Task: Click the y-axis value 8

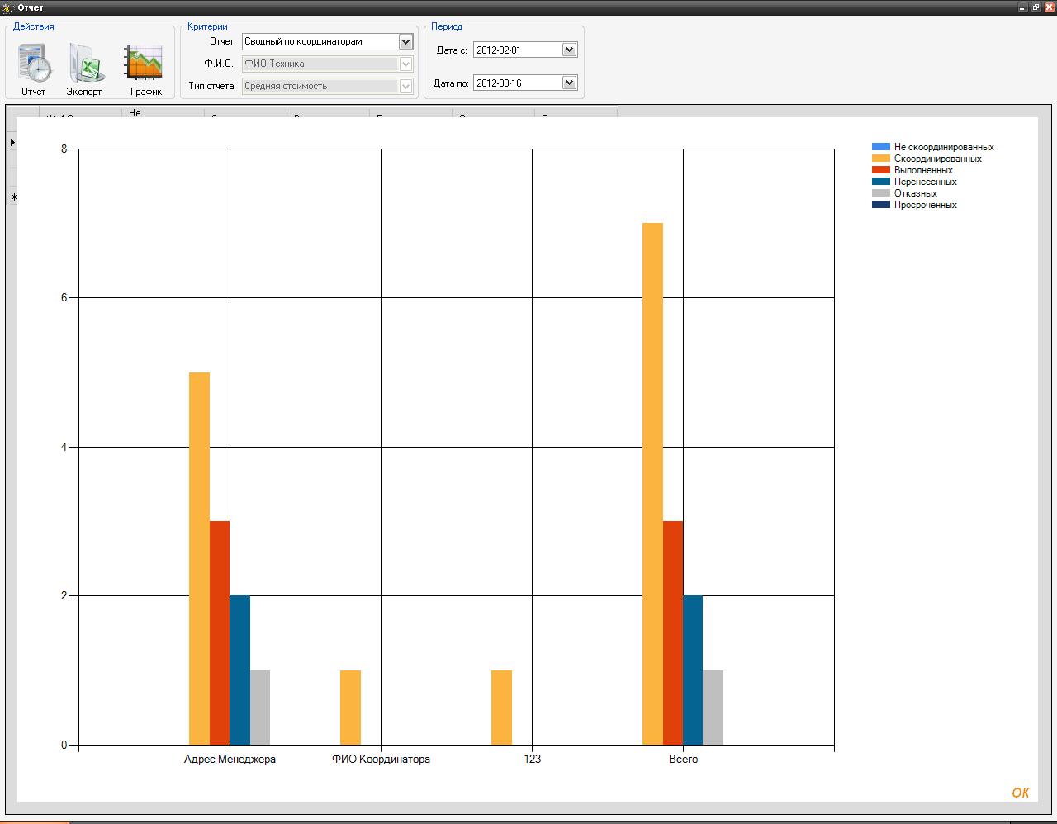Action: click(x=64, y=149)
